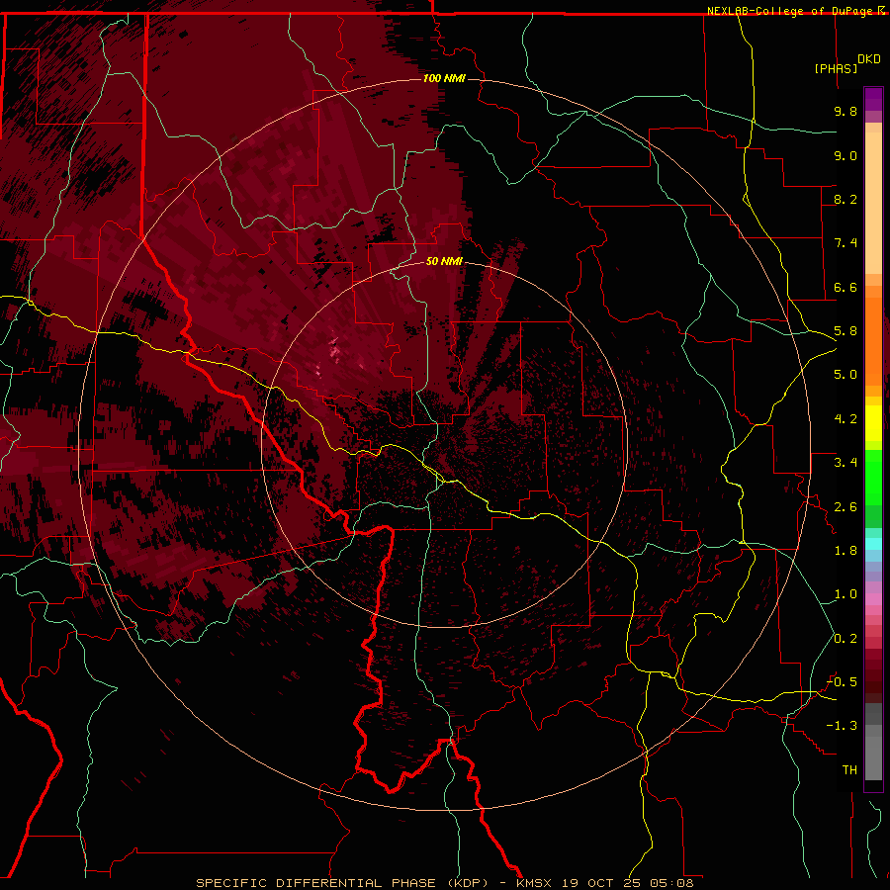Pick the yellow segment of the color bar
The height and width of the screenshot is (890, 890).
click(x=873, y=423)
